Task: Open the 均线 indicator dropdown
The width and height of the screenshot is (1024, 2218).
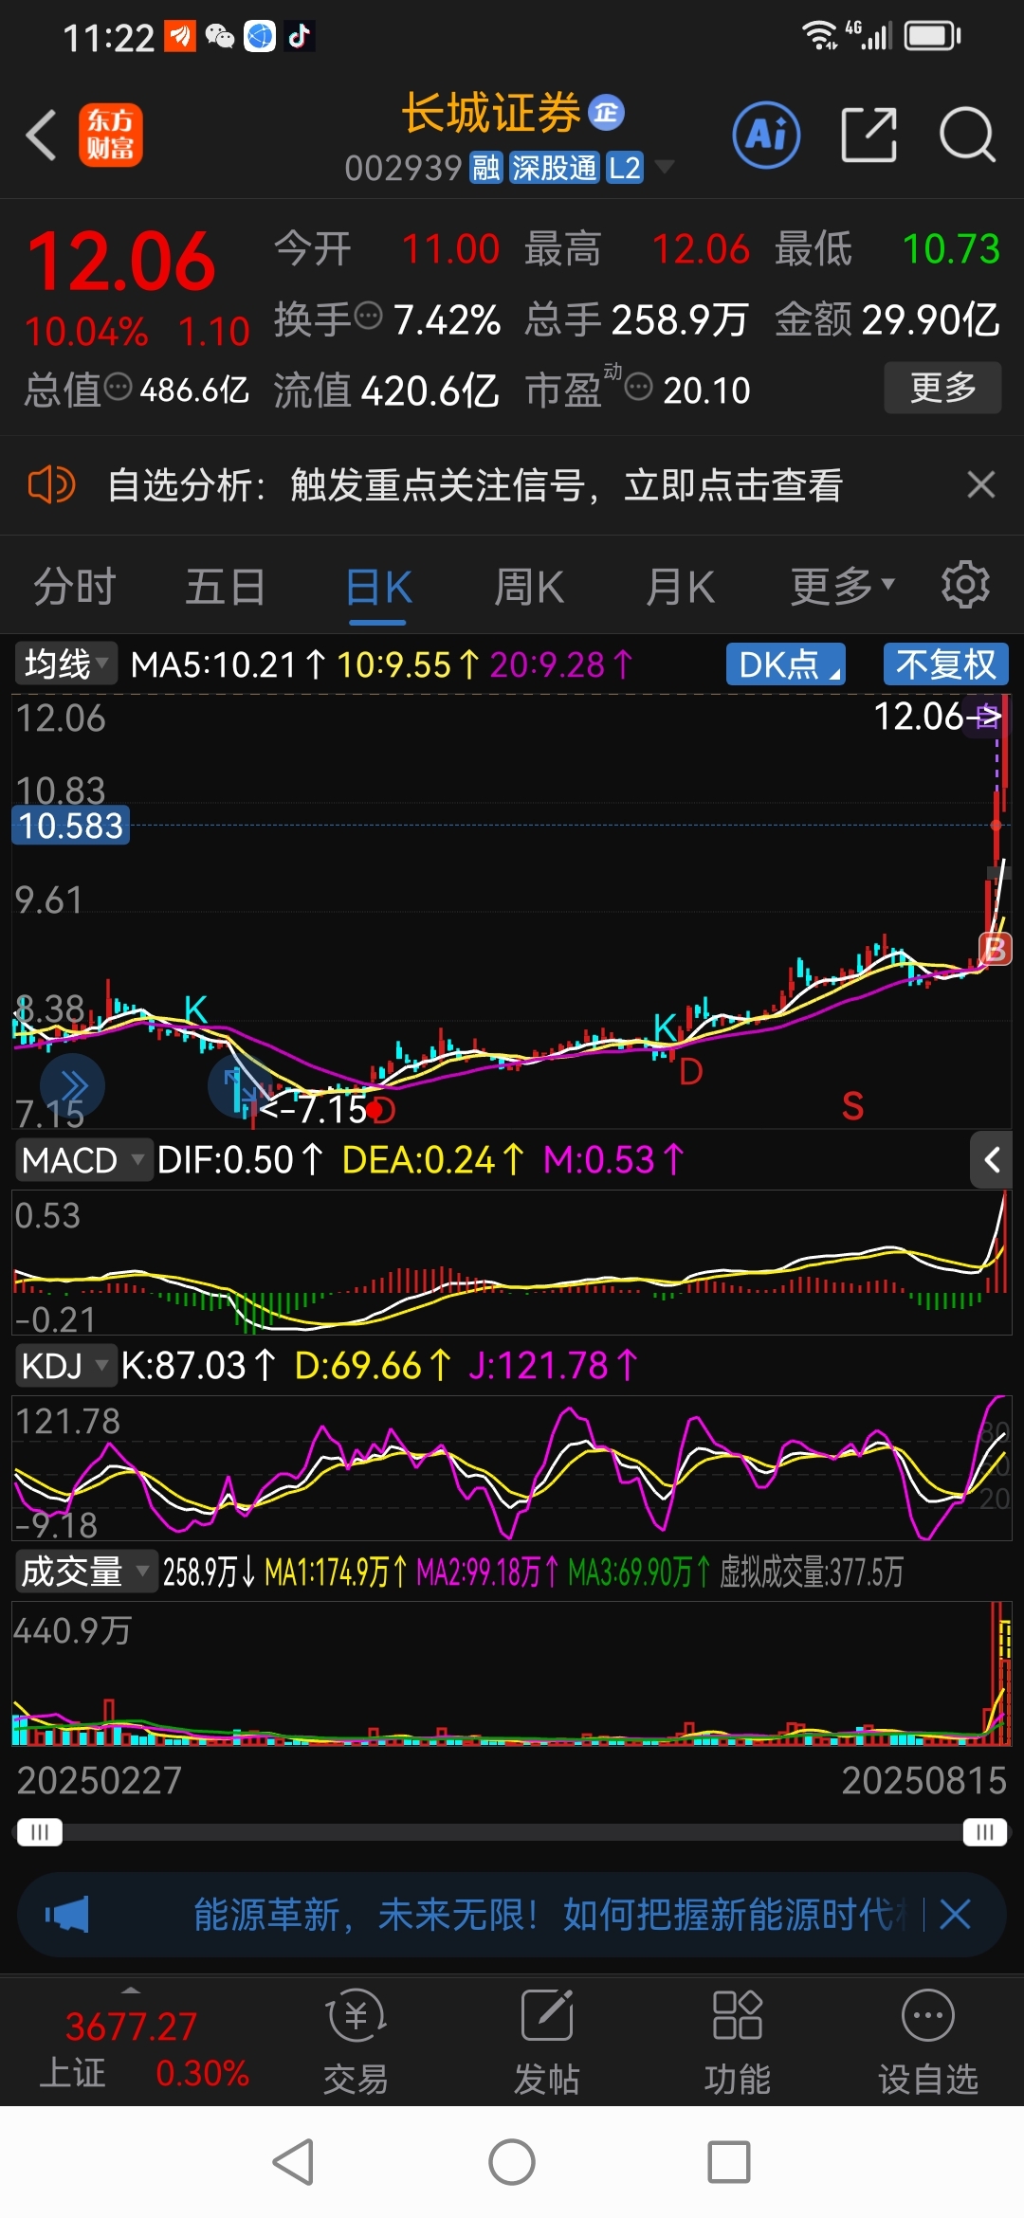Action: point(65,664)
